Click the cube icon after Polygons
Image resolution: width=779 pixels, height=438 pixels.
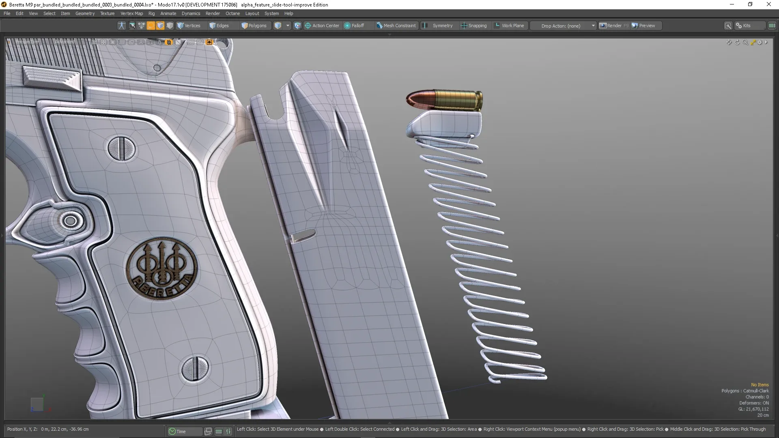(x=278, y=26)
